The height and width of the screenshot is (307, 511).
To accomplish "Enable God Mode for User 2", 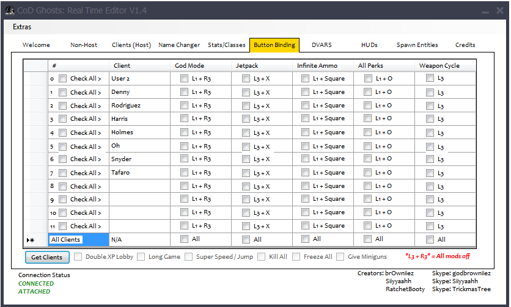I will coord(184,79).
